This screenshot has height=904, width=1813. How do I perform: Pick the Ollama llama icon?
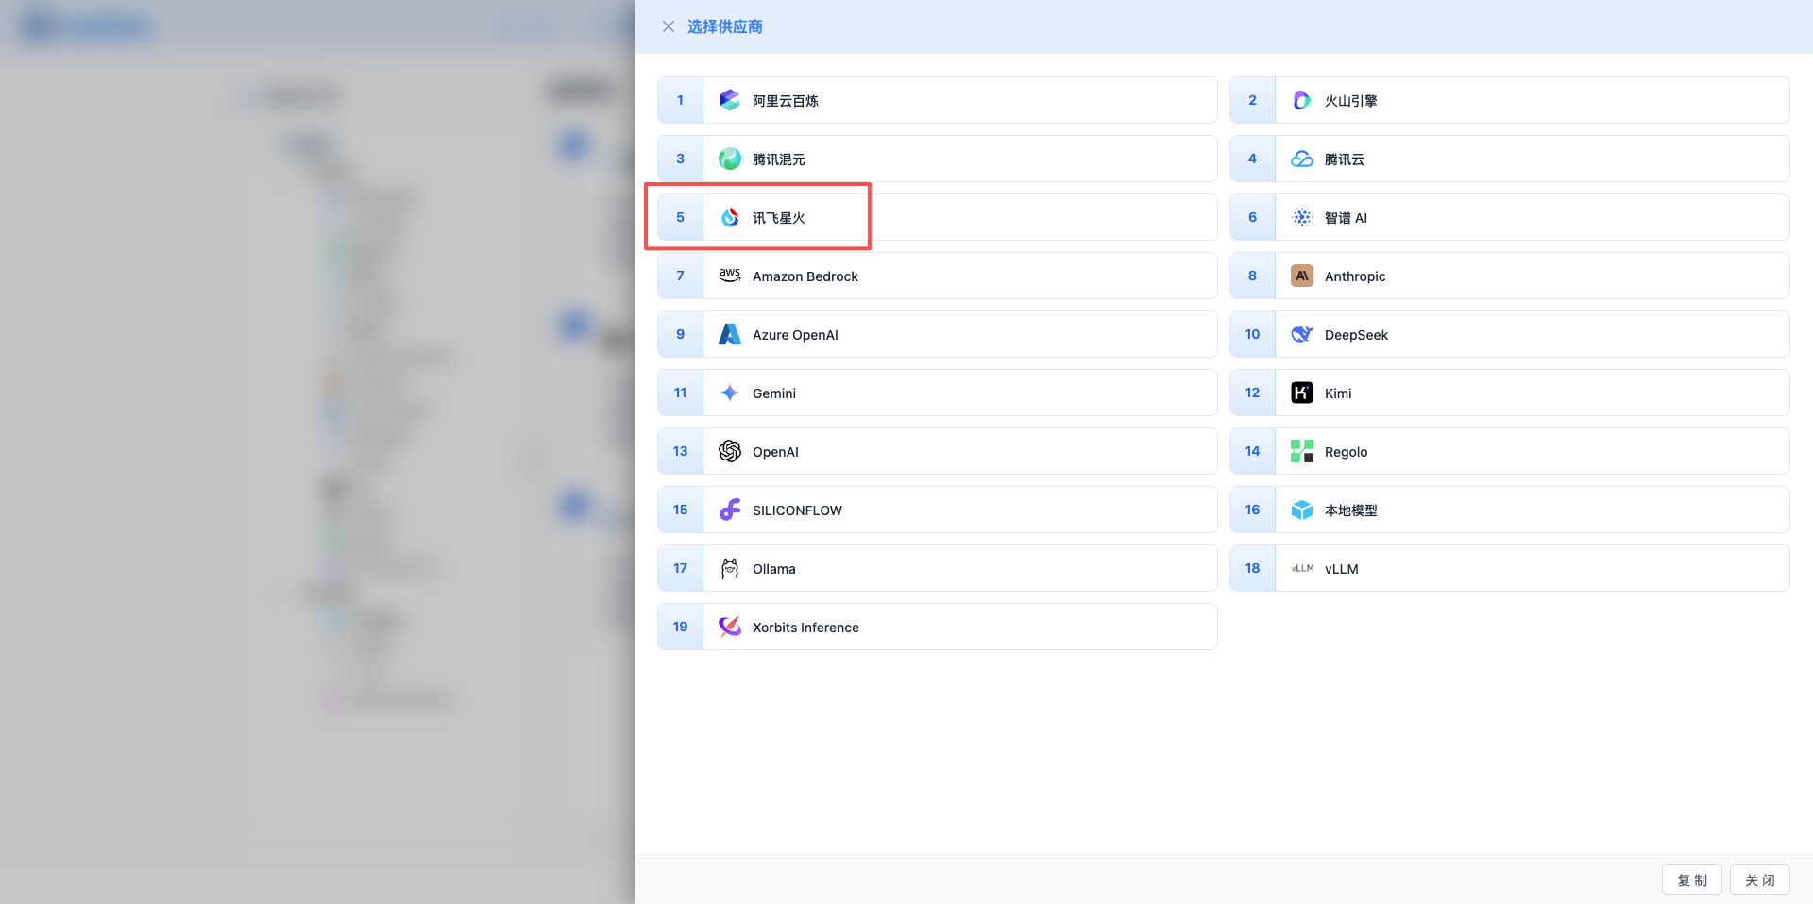(x=729, y=568)
